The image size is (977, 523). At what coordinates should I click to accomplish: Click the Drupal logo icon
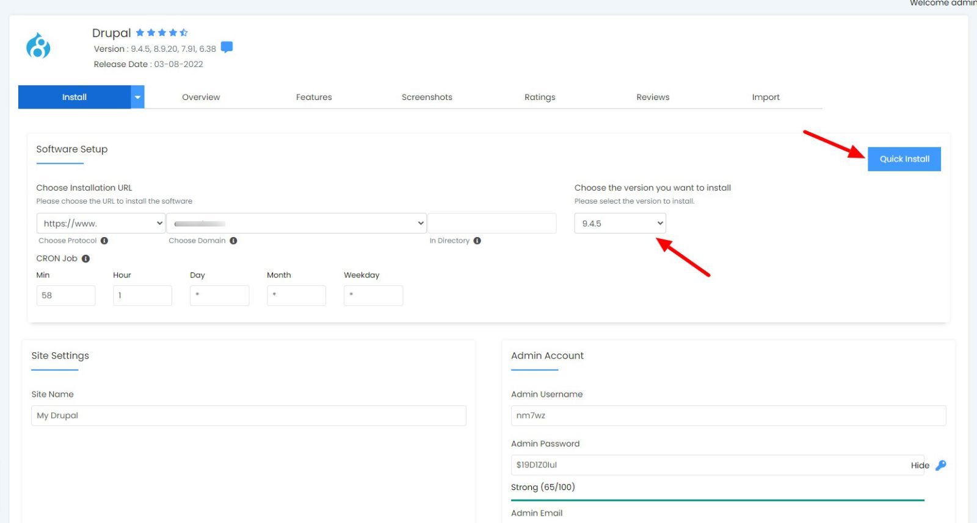(38, 46)
